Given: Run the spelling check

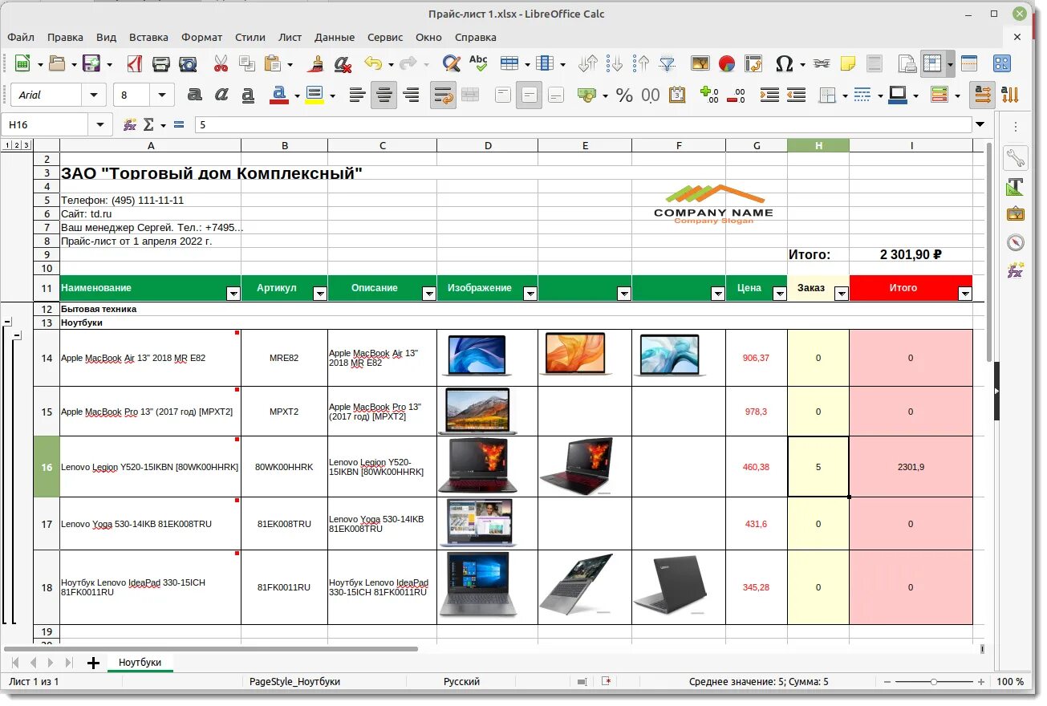Looking at the screenshot, I should (x=478, y=63).
